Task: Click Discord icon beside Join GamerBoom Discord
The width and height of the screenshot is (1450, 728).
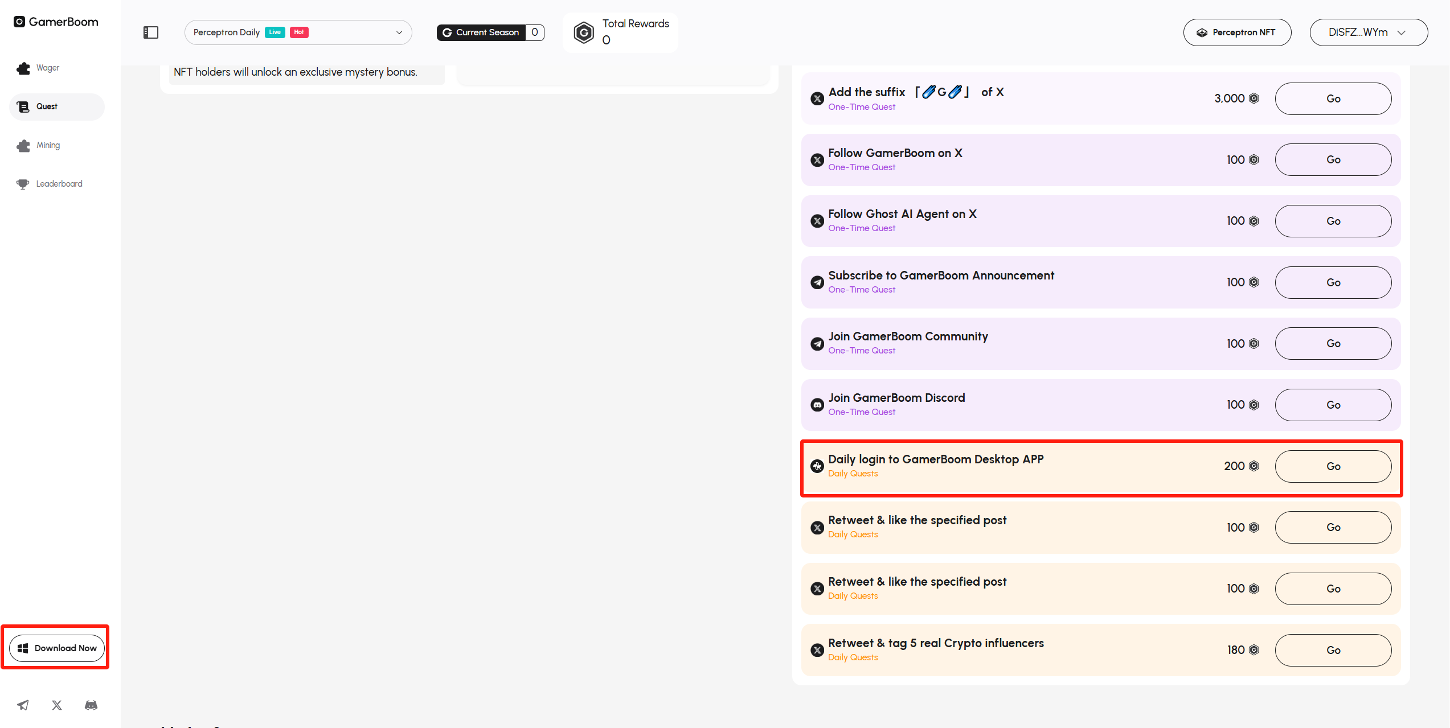Action: 817,405
